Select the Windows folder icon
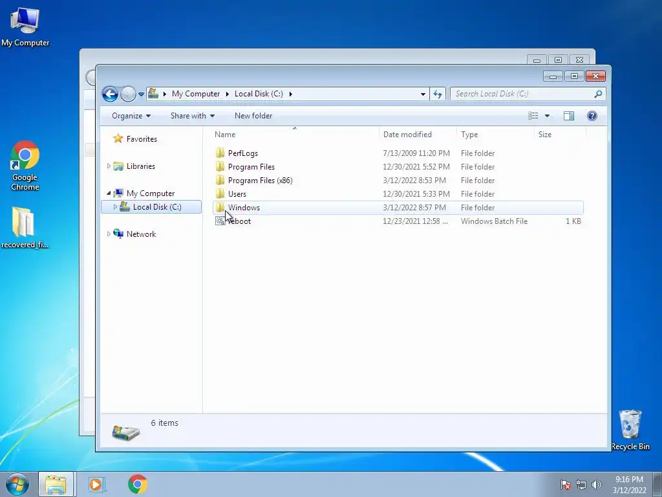 click(x=220, y=207)
